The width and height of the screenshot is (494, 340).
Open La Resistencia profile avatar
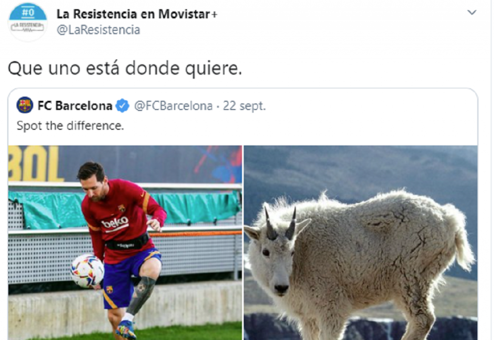point(27,21)
